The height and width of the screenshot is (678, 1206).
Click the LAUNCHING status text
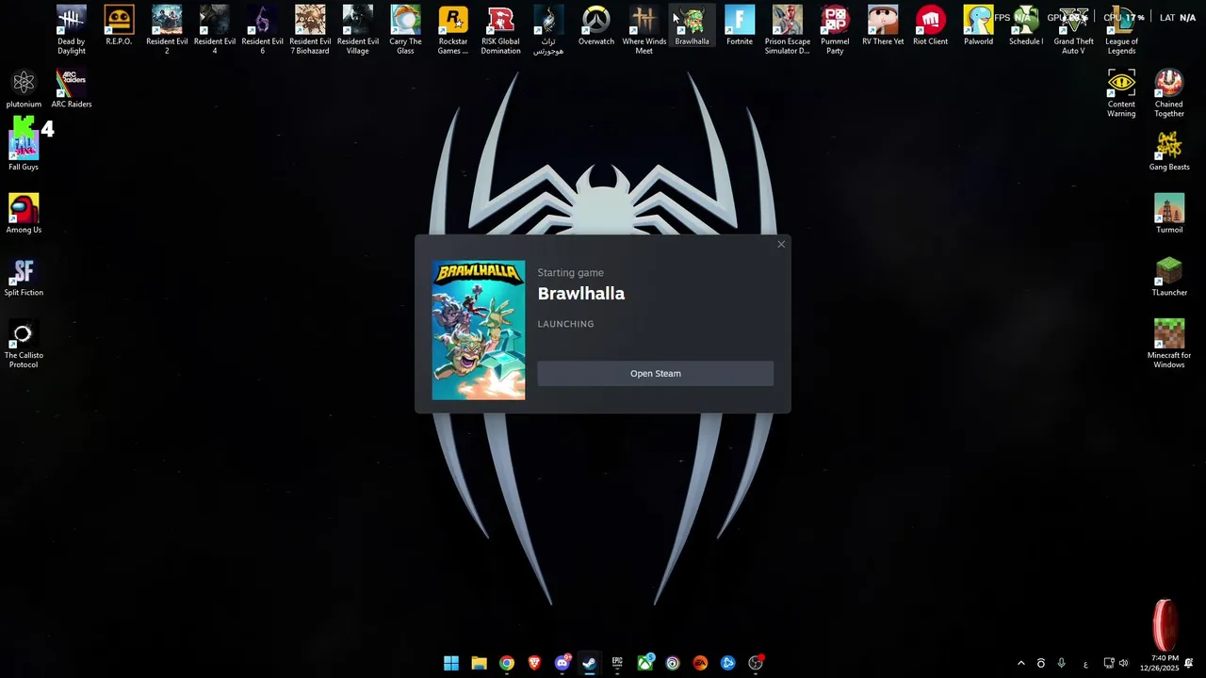565,324
